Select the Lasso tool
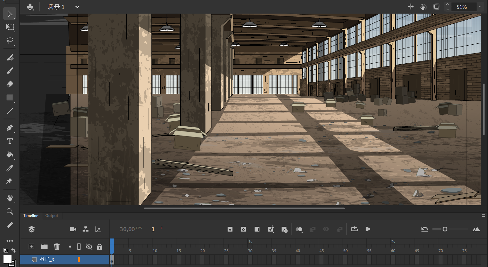This screenshot has width=488, height=267. (x=10, y=41)
